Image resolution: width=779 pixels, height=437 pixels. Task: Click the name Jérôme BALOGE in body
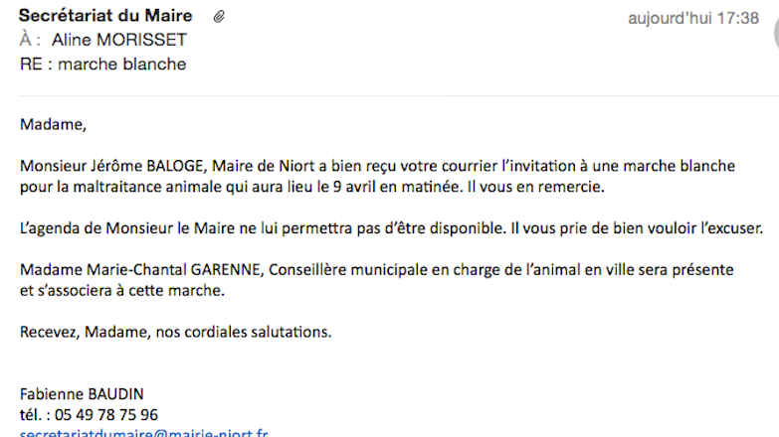[x=147, y=166]
